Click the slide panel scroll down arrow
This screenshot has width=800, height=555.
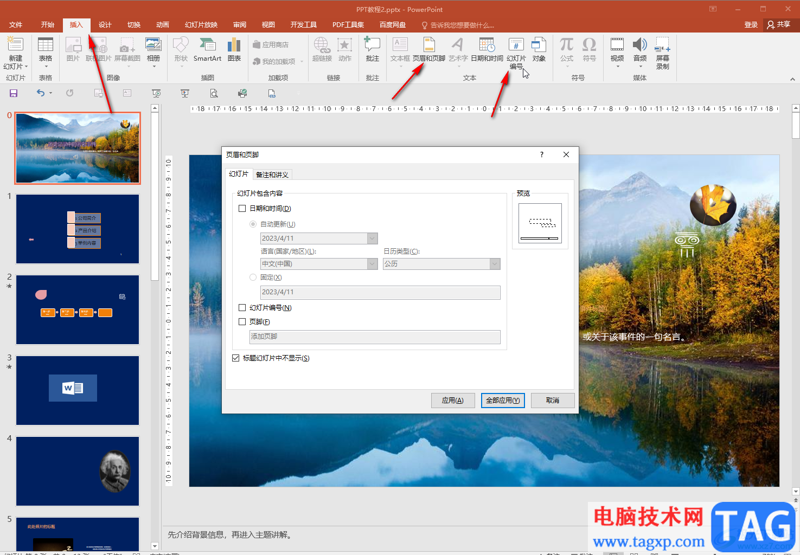pos(155,546)
